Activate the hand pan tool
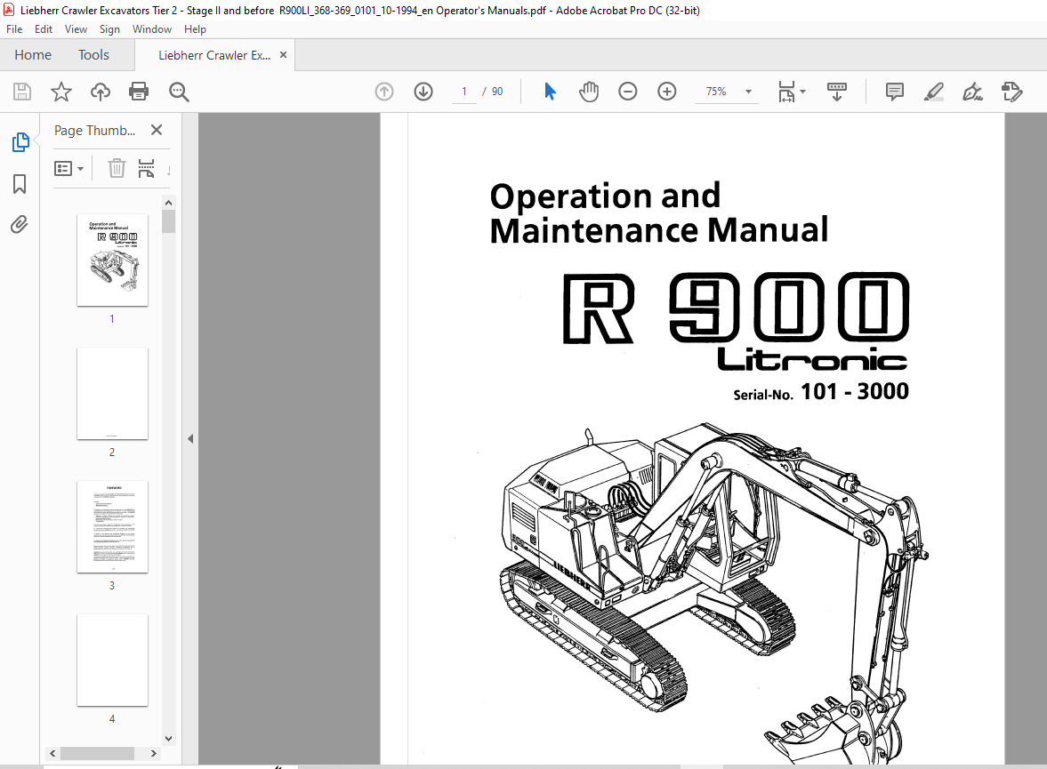Screen dimensions: 1047x769 (x=589, y=92)
